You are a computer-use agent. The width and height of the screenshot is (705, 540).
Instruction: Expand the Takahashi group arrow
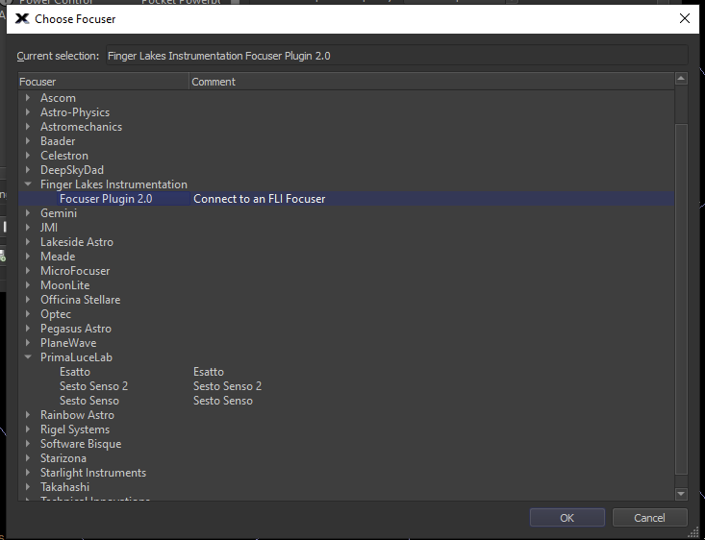pos(28,486)
